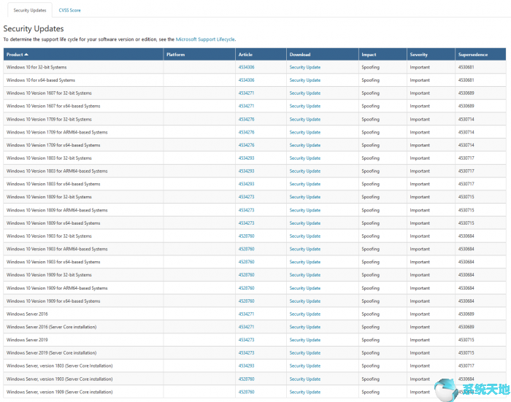This screenshot has height=402, width=511.
Task: Download Security Update for Windows Server version 1909
Action: 304,392
